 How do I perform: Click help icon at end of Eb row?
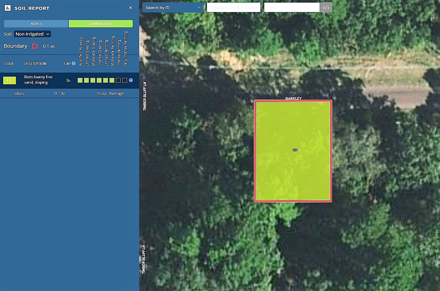[x=131, y=80]
